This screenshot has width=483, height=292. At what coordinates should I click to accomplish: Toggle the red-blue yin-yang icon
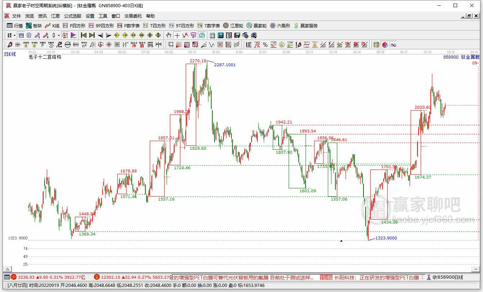[385, 45]
